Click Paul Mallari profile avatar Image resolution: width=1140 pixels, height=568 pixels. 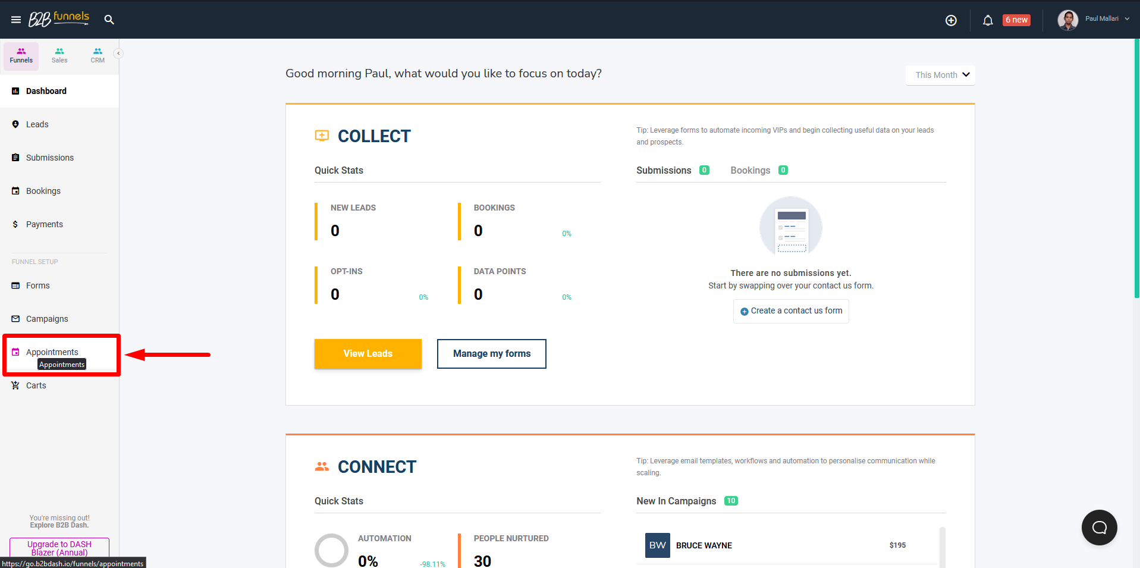(x=1067, y=20)
